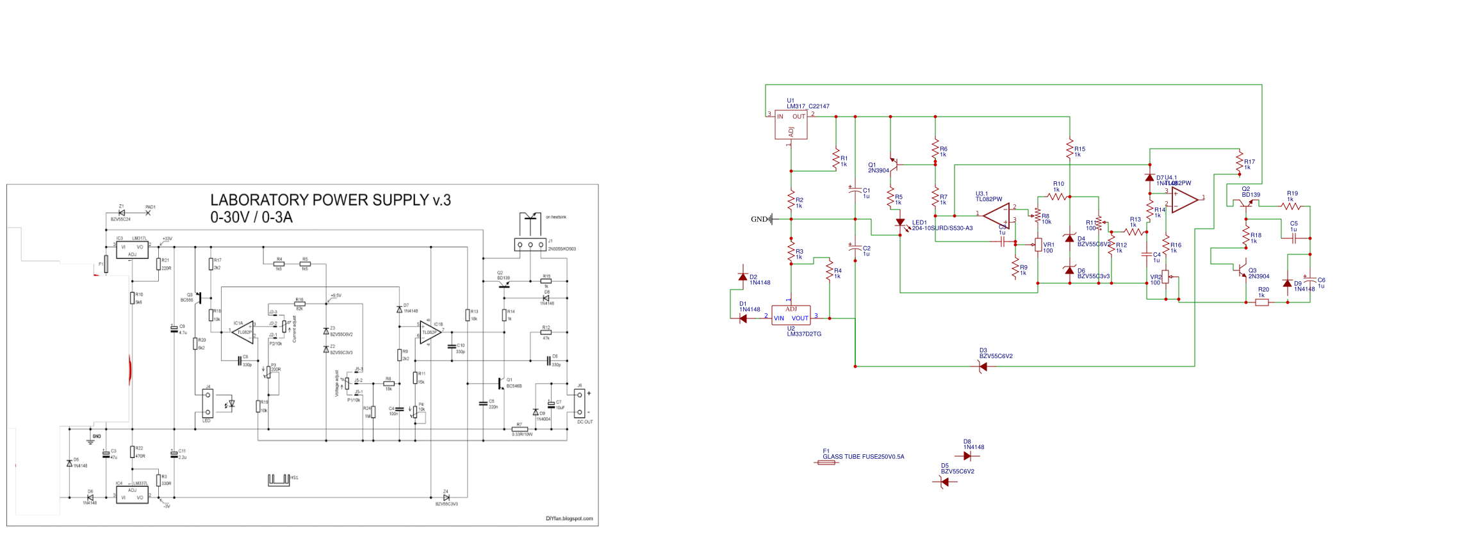Select the D9 1N4148 diode symbol
The height and width of the screenshot is (533, 1460).
point(1288,283)
